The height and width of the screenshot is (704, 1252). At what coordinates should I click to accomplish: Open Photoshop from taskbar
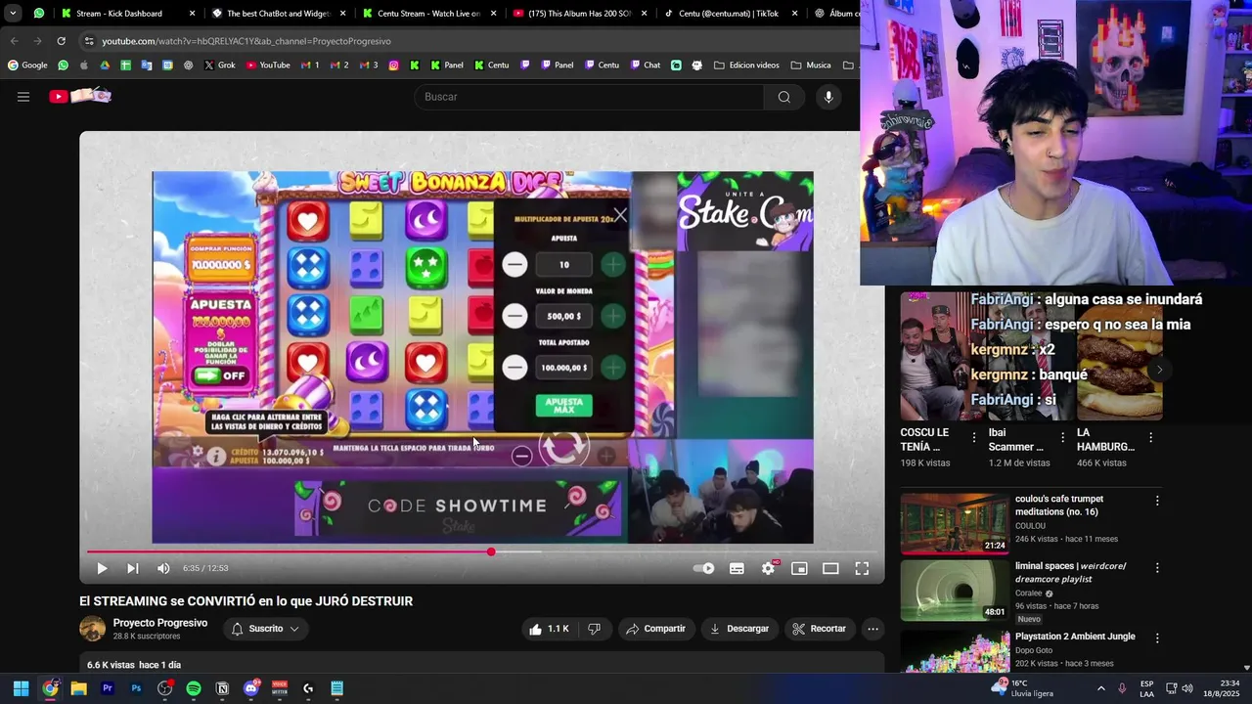[x=136, y=688]
